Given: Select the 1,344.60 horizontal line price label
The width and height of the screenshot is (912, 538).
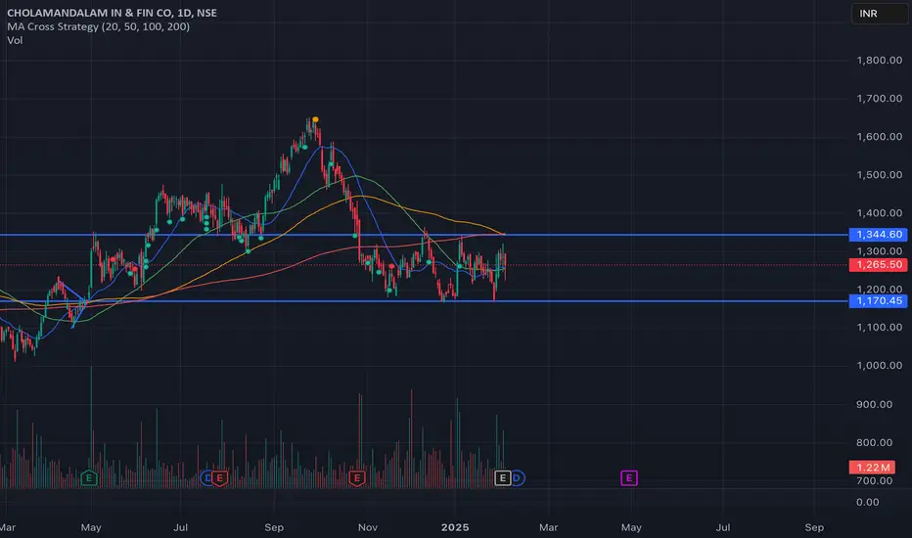Looking at the screenshot, I should click(x=879, y=235).
